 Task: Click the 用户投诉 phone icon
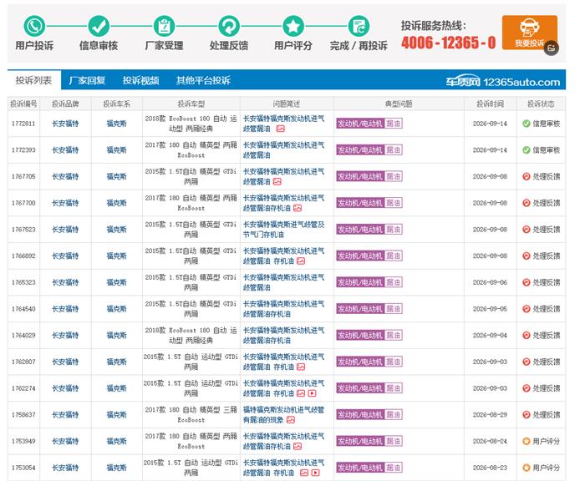pos(34,26)
